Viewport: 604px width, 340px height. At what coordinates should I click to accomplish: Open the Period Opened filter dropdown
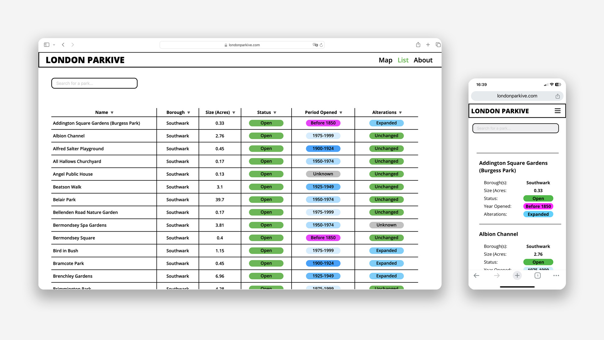(x=341, y=113)
